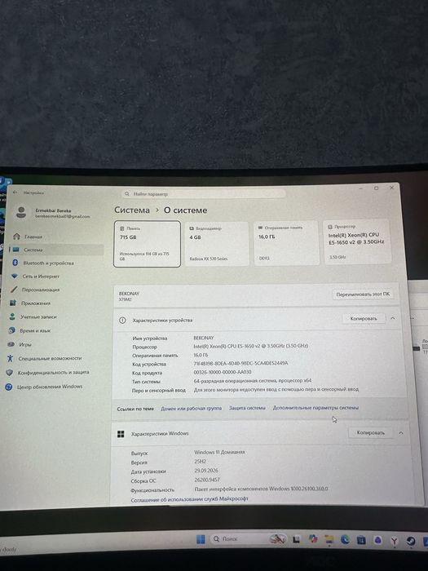Open the Видеоадаптер 4 GB card
The width and height of the screenshot is (428, 571).
[217, 244]
